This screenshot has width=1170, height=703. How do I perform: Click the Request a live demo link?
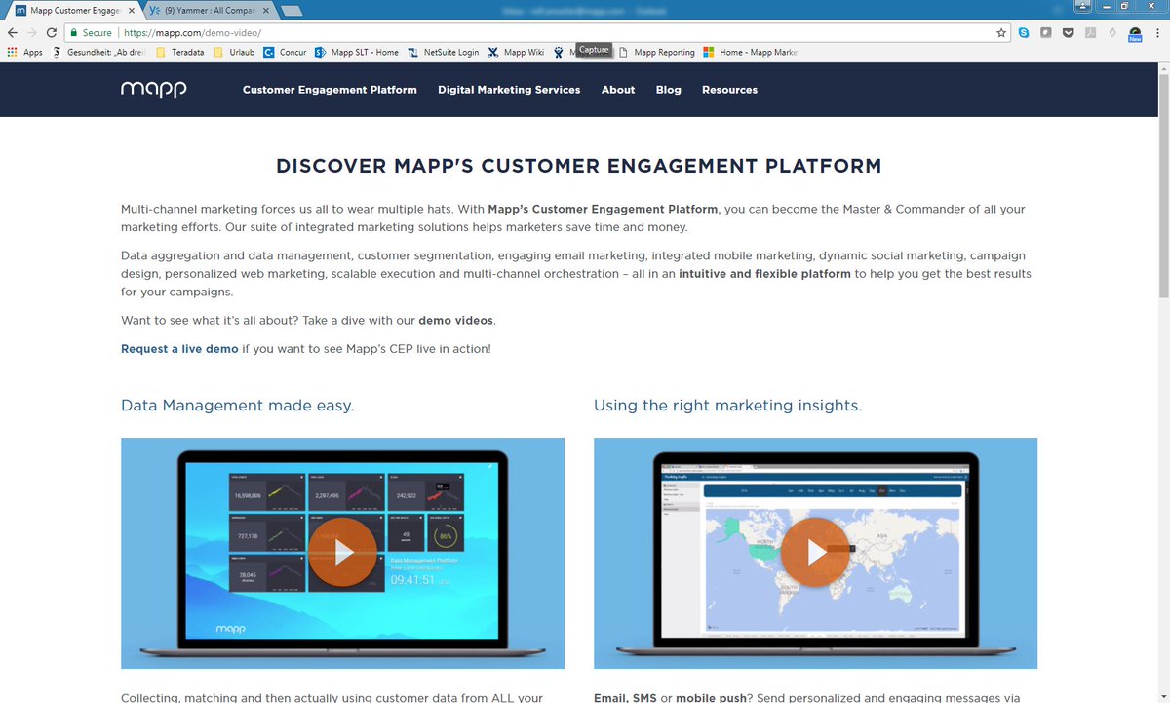[x=179, y=348]
